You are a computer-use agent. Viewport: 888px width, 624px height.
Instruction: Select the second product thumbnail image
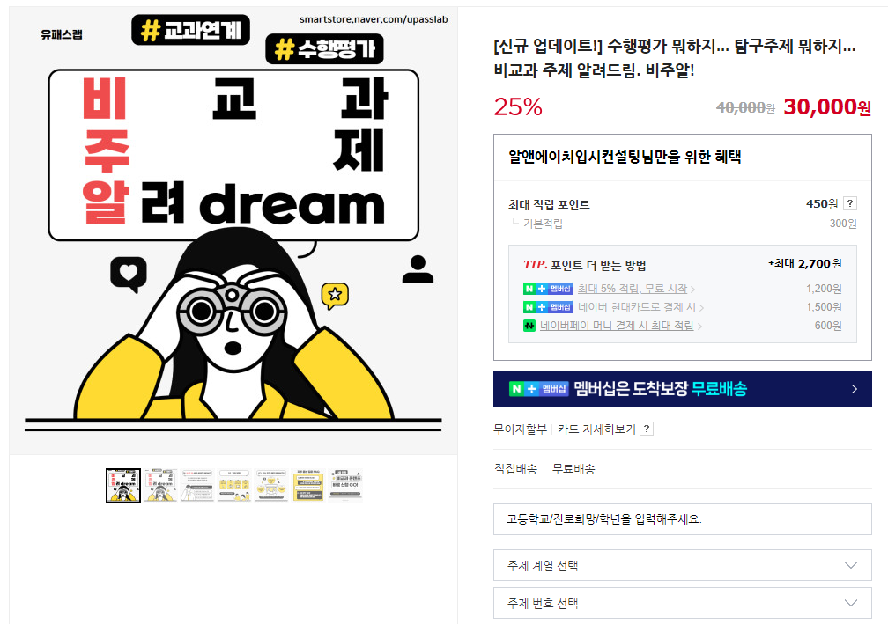[x=160, y=486]
